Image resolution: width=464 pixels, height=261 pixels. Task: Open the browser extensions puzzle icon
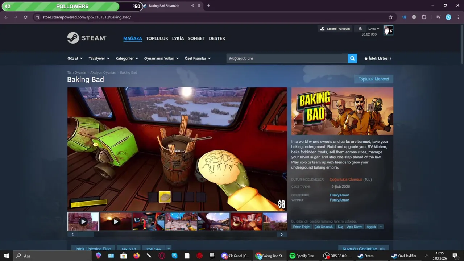424,17
